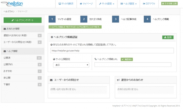The width and height of the screenshot is (183, 109).
Task: Select the カテゴリ作成 step label
Action: 95,19
